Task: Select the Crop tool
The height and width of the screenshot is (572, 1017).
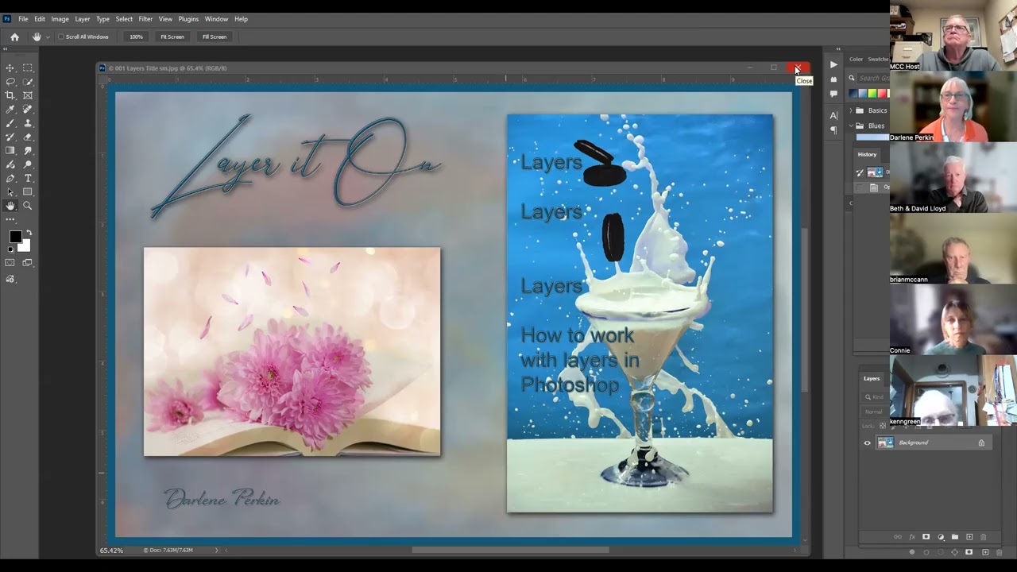Action: (x=10, y=95)
